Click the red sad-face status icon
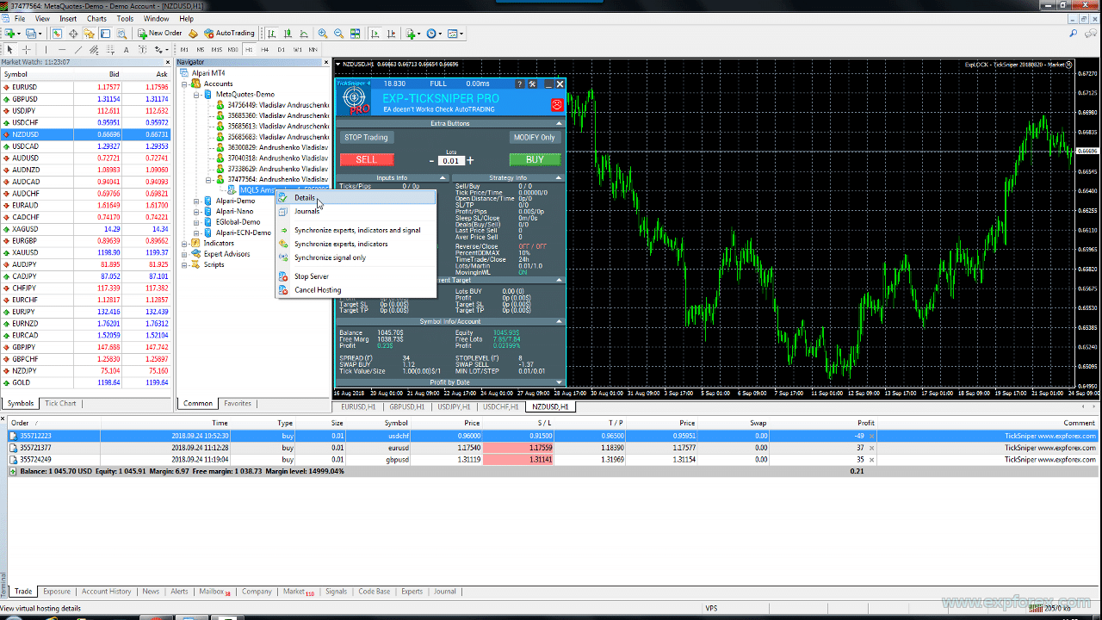Screen dimensions: 1102x620 tap(557, 105)
